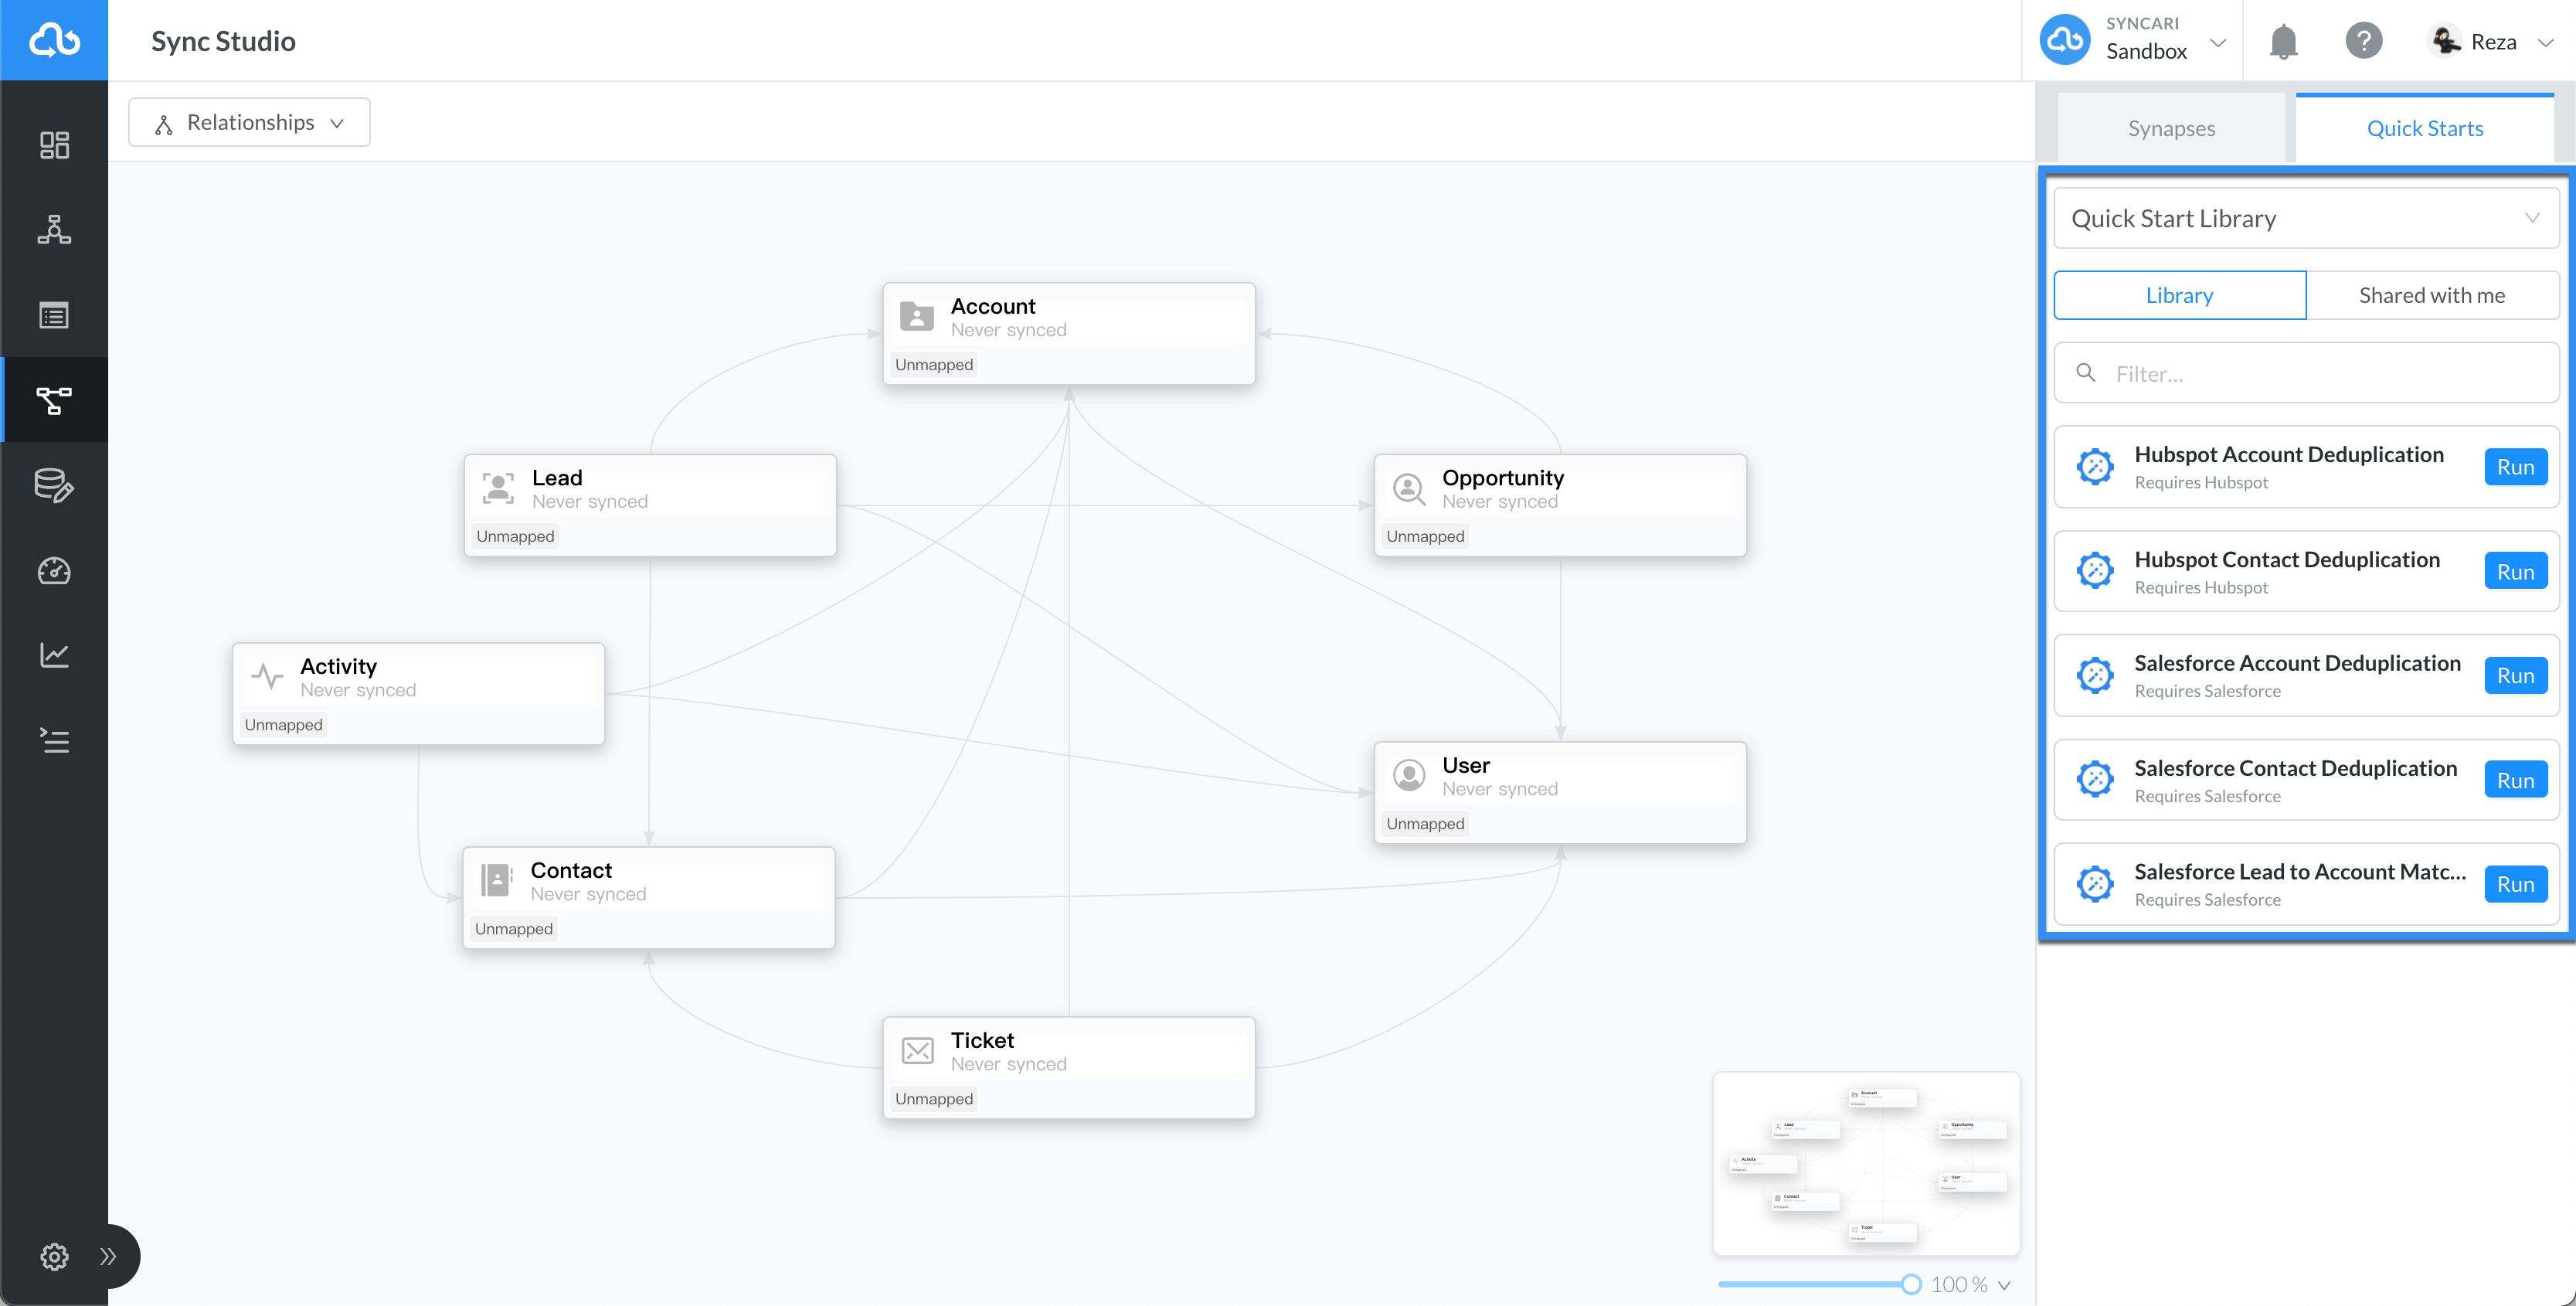
Task: Click Salesforce Lead to Account Match gear icon
Action: point(2094,884)
